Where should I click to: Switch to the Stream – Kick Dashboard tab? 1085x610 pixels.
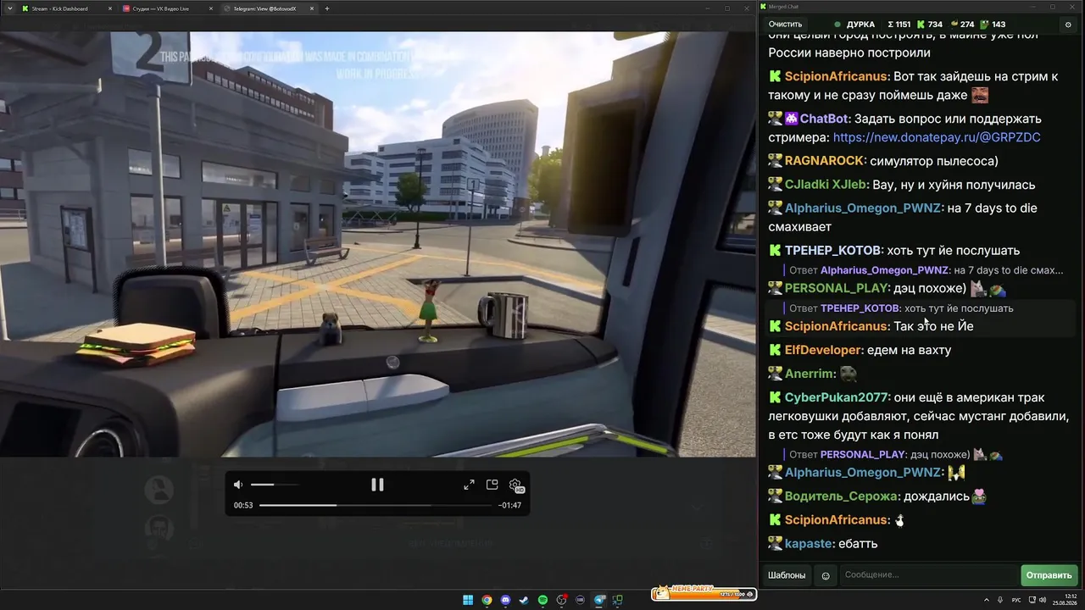coord(66,8)
